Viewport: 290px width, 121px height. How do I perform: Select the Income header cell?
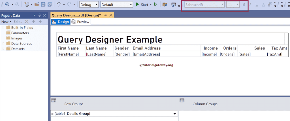click(210, 48)
